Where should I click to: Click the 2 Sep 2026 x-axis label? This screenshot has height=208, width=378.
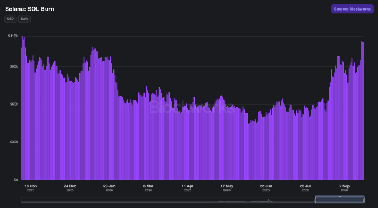click(344, 188)
